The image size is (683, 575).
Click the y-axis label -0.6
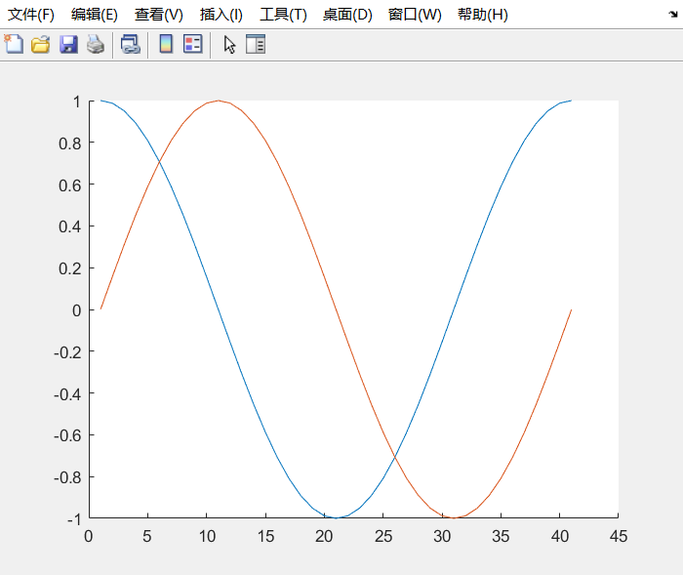click(x=67, y=435)
